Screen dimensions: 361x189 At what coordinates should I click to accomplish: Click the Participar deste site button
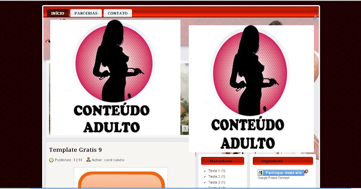click(x=281, y=173)
